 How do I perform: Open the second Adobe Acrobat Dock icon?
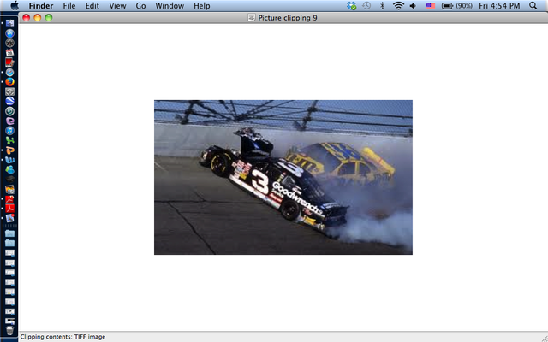[9, 209]
